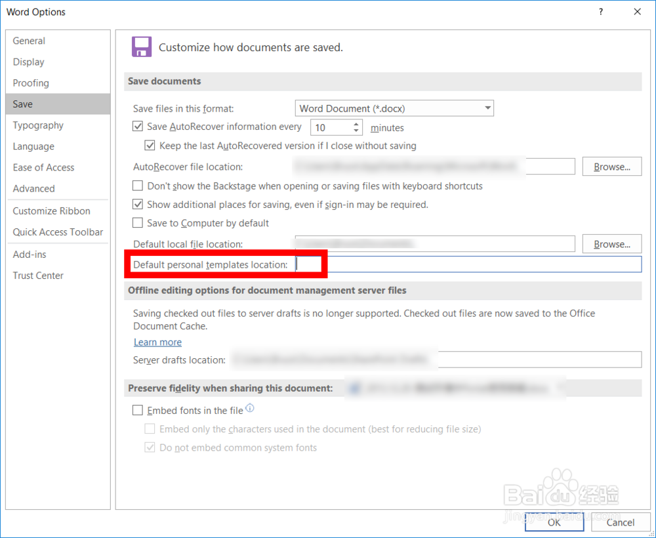This screenshot has width=656, height=538.
Task: Enable Don't show the Backstage checkbox
Action: coord(137,186)
